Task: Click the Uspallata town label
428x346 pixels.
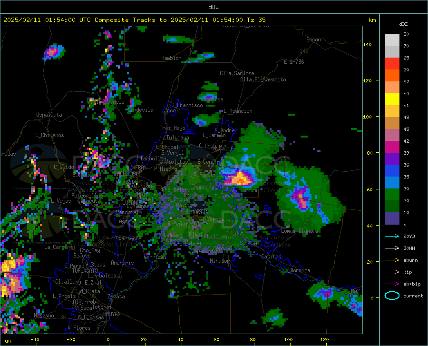Action: [x=49, y=115]
